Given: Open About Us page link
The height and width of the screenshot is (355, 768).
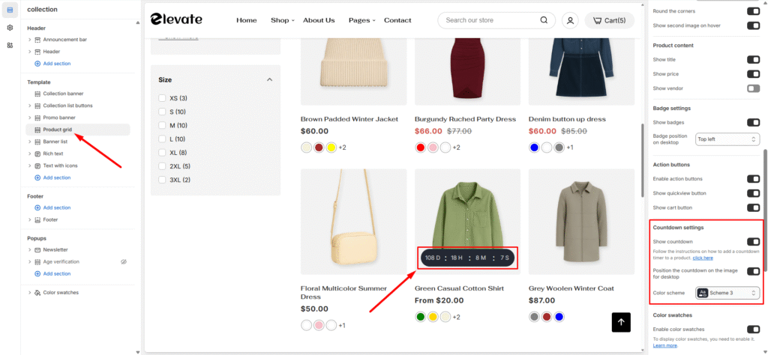Looking at the screenshot, I should tap(319, 20).
